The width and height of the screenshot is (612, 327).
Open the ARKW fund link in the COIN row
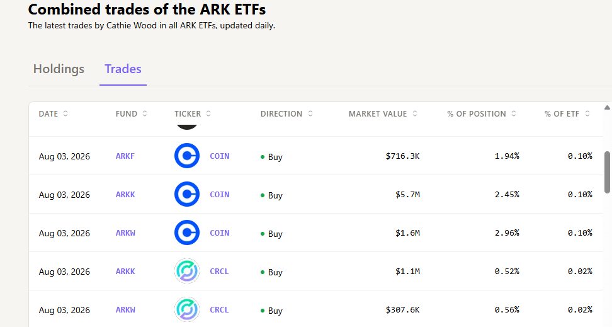pyautogui.click(x=125, y=233)
